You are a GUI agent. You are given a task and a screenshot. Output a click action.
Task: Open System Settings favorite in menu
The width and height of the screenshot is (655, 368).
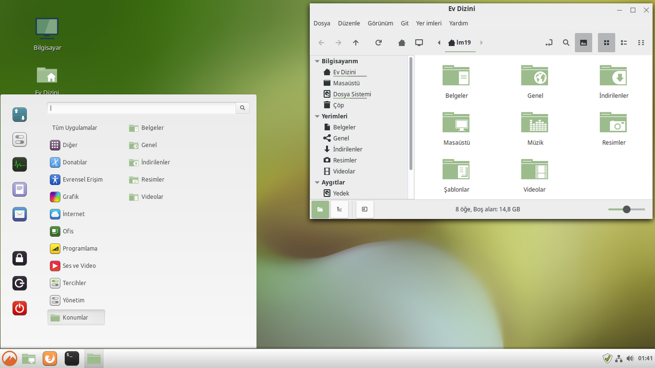[19, 140]
